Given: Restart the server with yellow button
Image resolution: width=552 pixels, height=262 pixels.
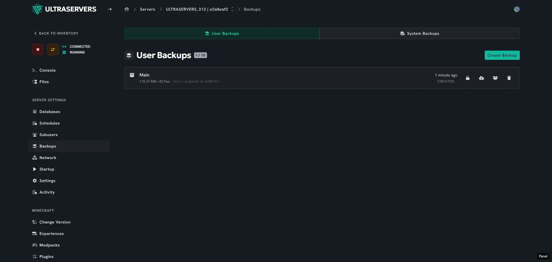Looking at the screenshot, I should coord(53,49).
